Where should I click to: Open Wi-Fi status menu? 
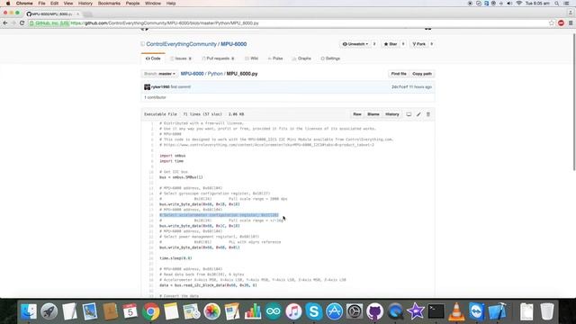click(519, 4)
